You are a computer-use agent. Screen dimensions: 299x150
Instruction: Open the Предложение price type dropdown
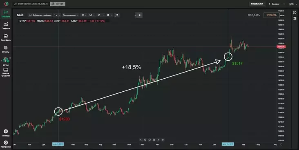(x=71, y=15)
